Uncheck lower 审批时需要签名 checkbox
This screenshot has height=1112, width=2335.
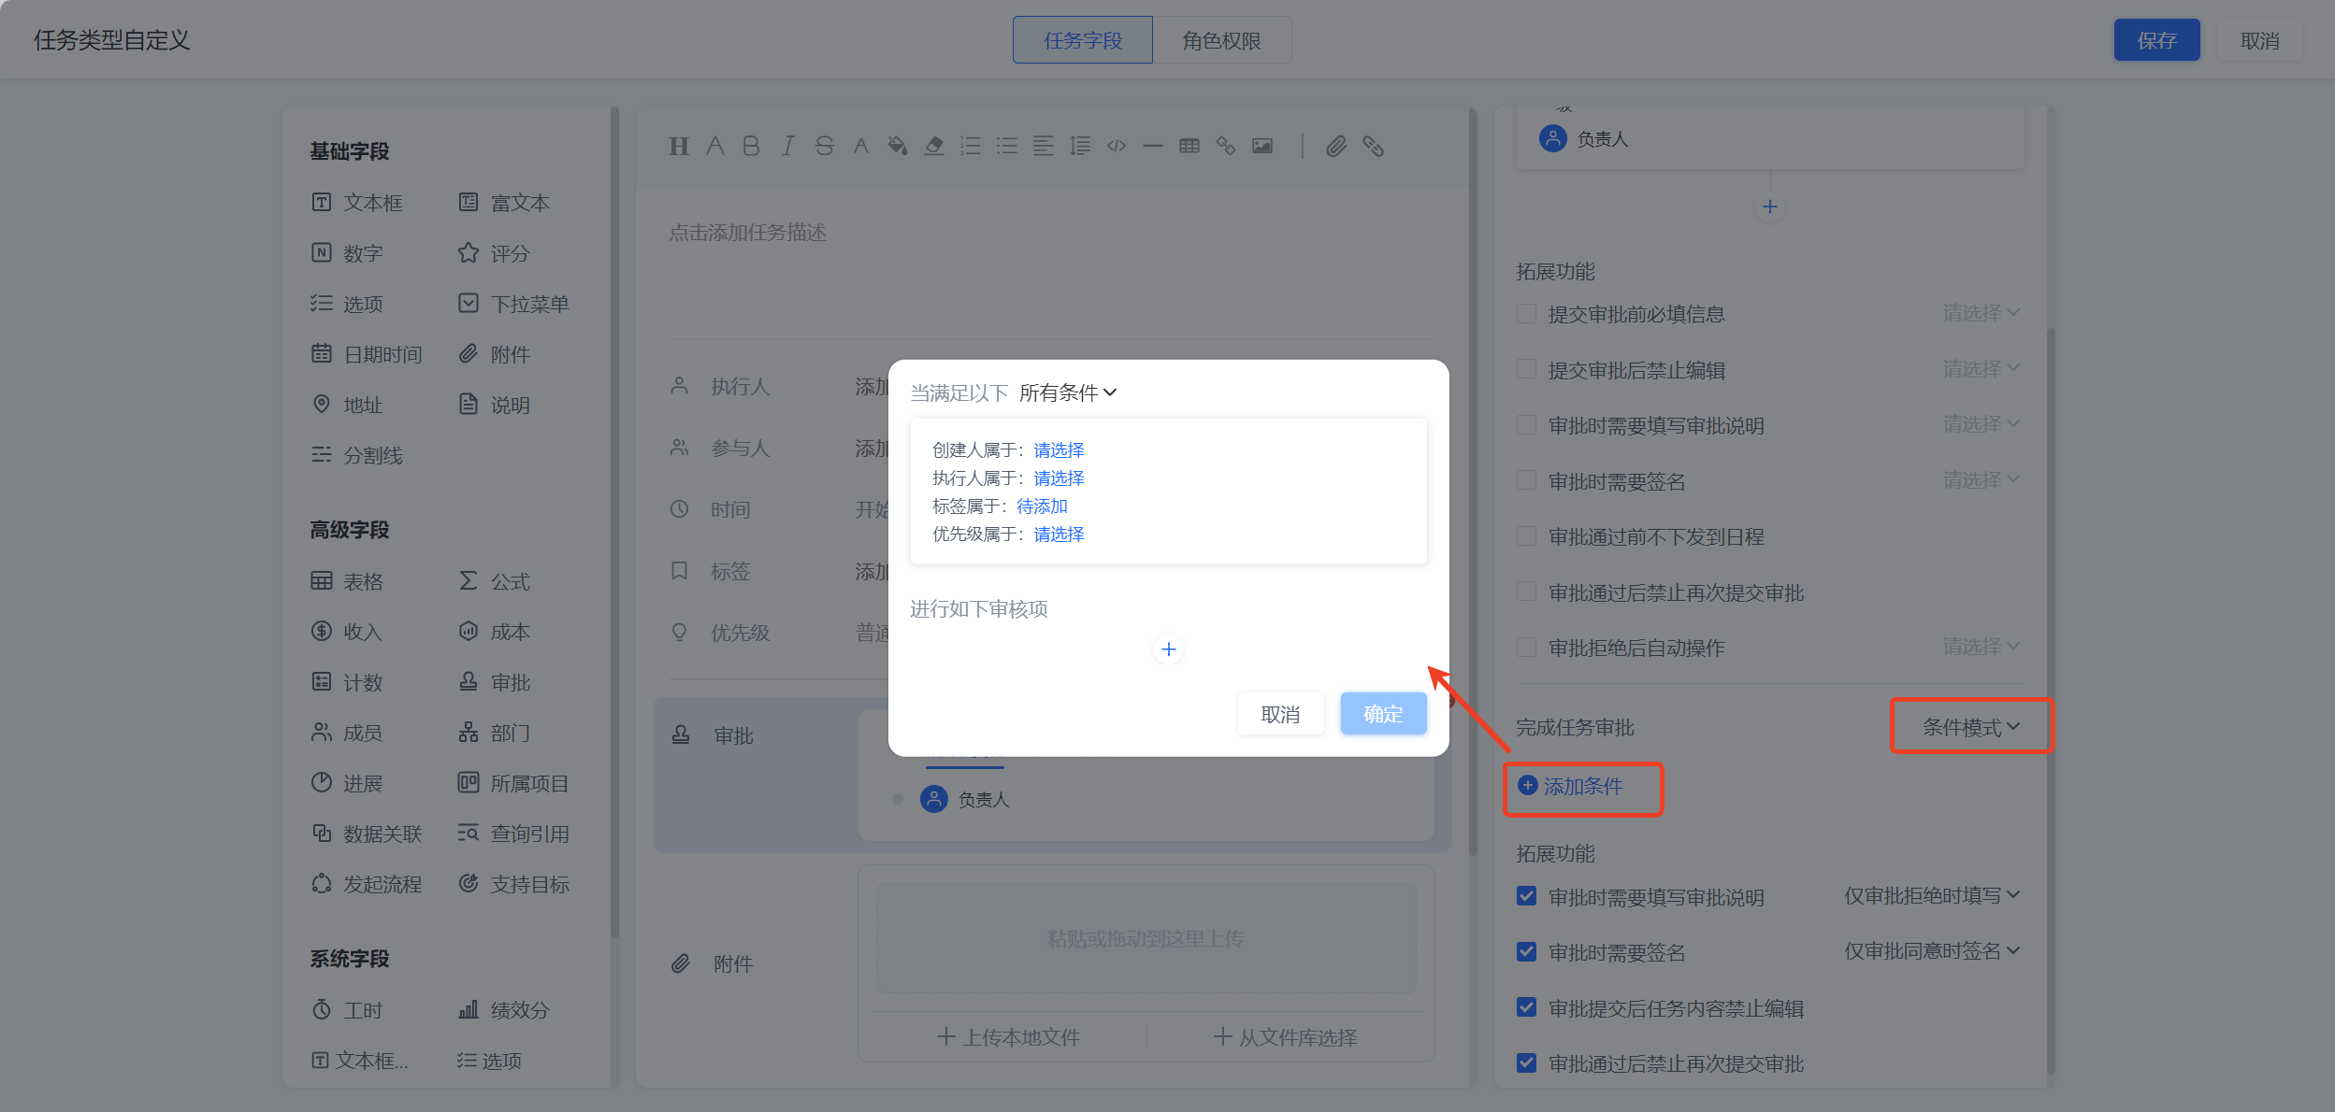[x=1526, y=952]
